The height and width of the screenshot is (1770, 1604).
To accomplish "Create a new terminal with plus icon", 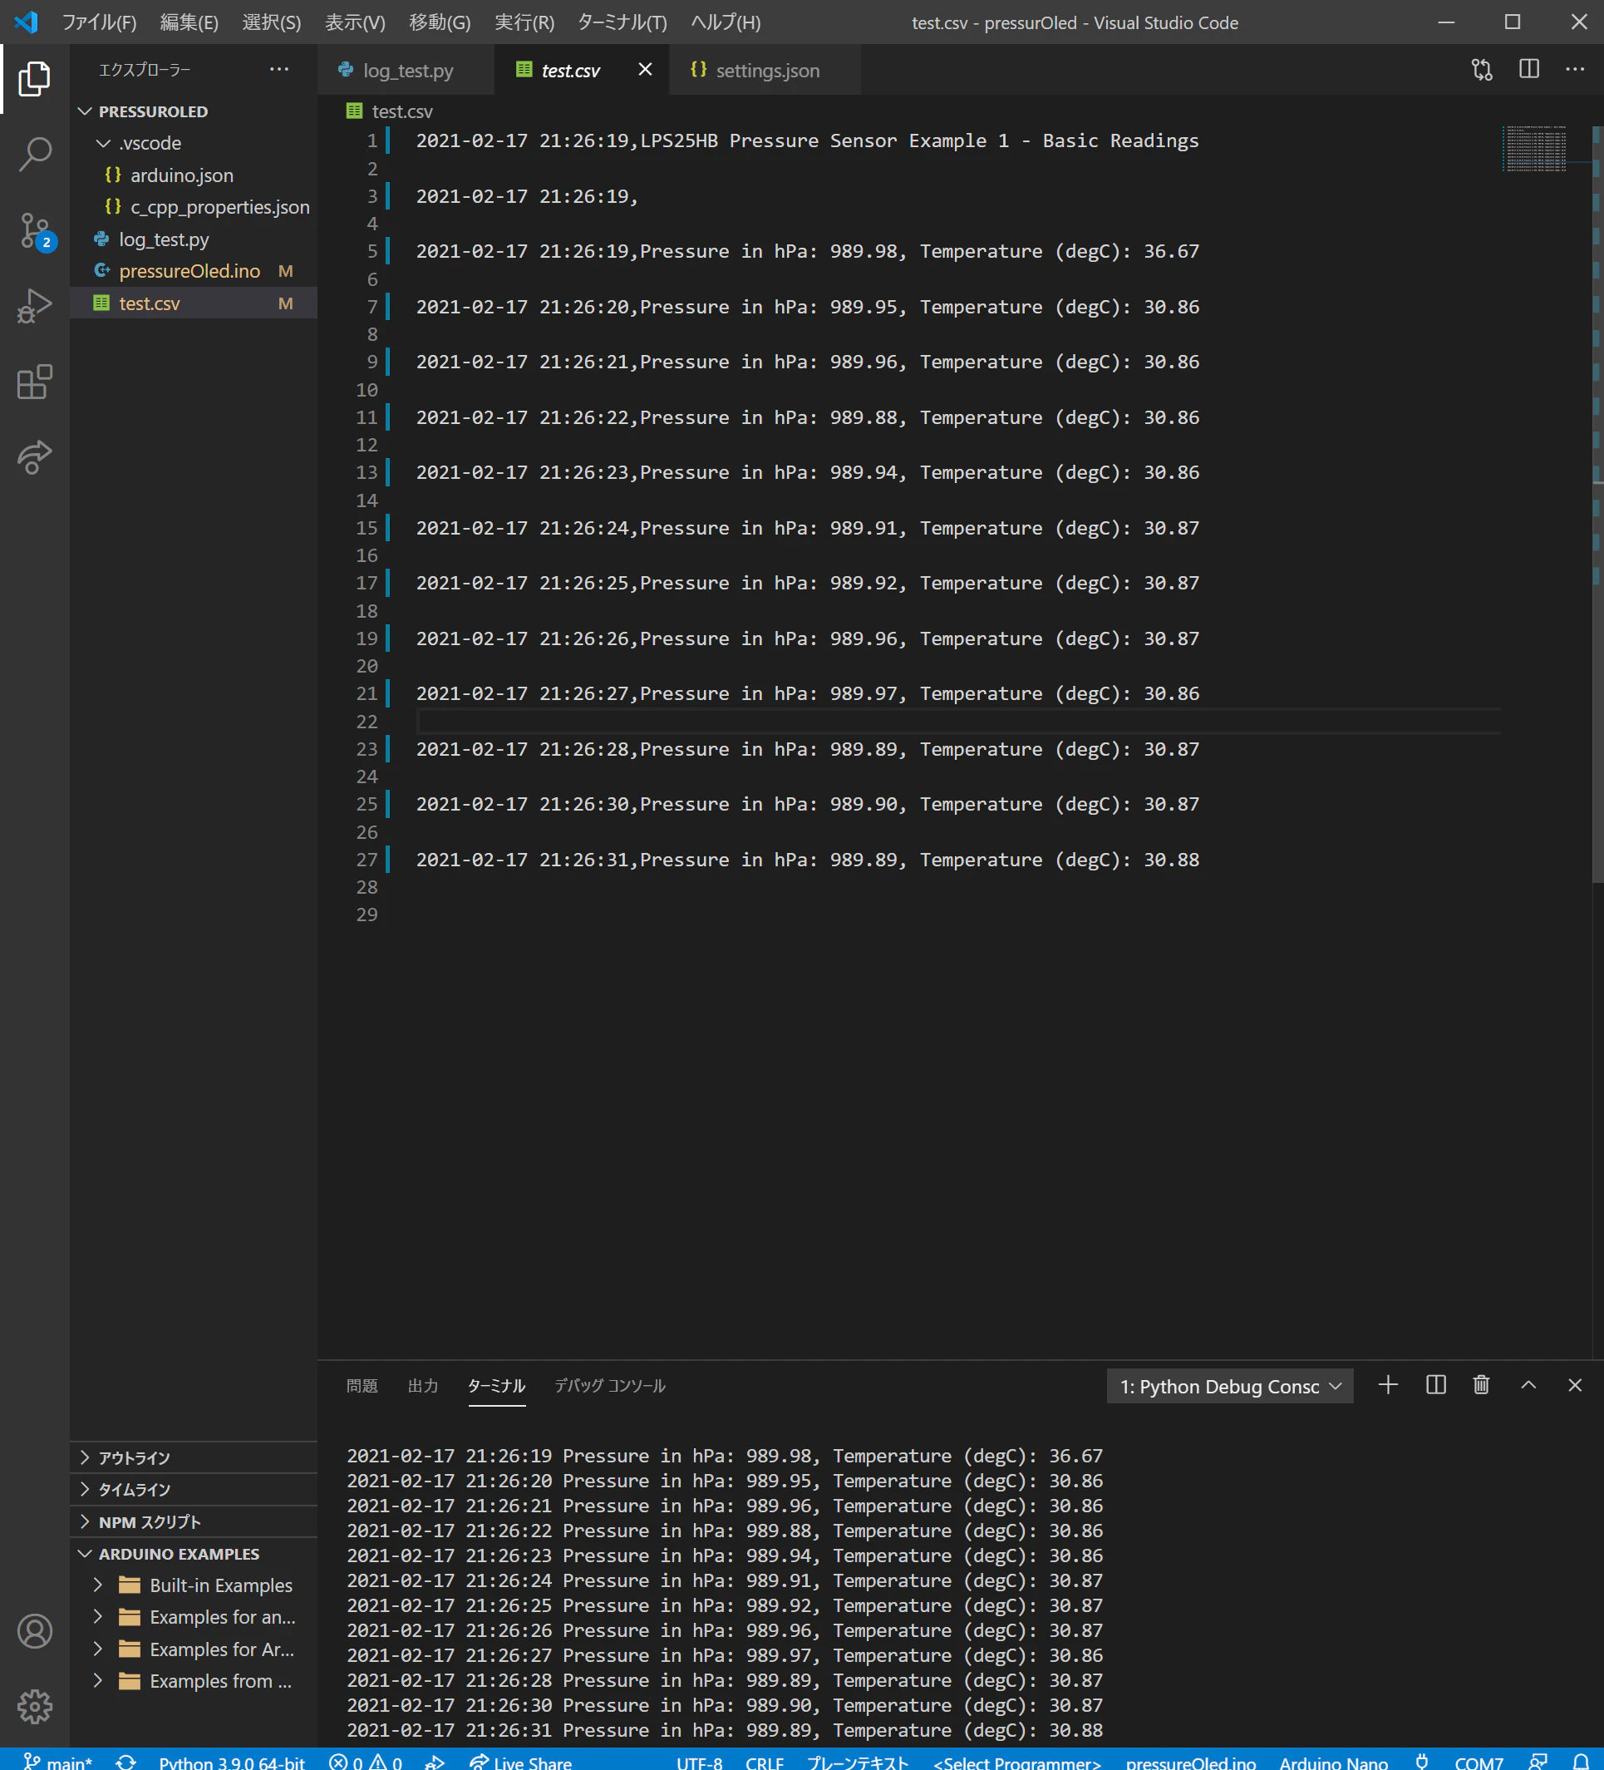I will 1387,1384.
